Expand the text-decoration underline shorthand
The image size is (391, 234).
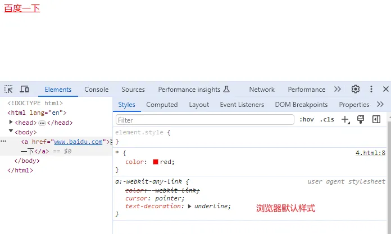(190, 206)
